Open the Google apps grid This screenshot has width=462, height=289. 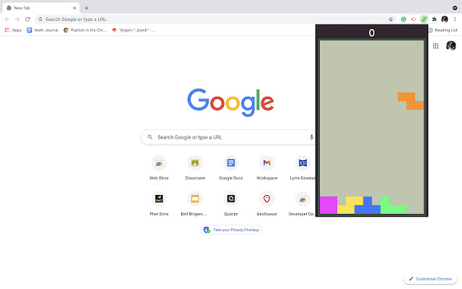click(435, 46)
